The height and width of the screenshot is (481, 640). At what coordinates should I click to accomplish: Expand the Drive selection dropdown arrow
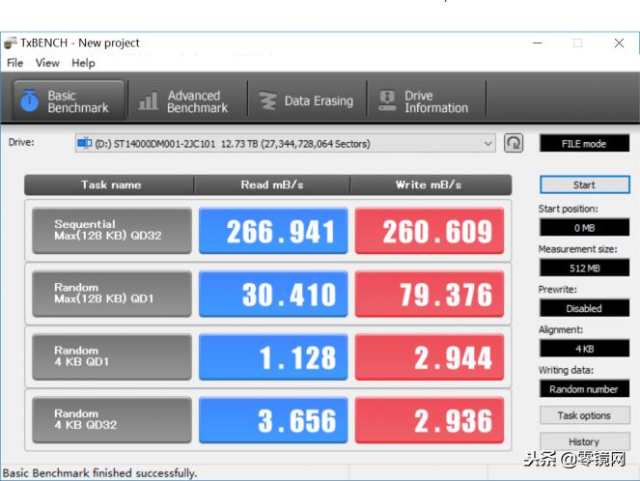pos(487,144)
